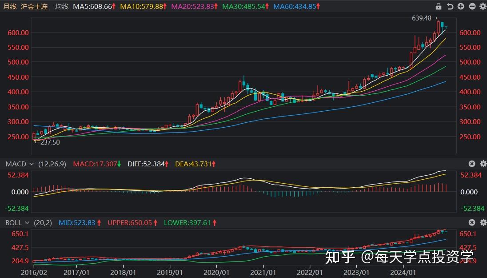Select the 2016/02 date on the time axis
The height and width of the screenshot is (278, 487).
click(34, 272)
